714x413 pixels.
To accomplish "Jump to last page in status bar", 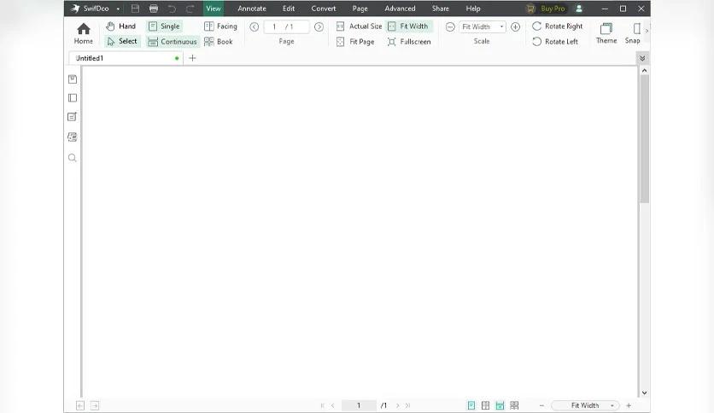I will 407,405.
